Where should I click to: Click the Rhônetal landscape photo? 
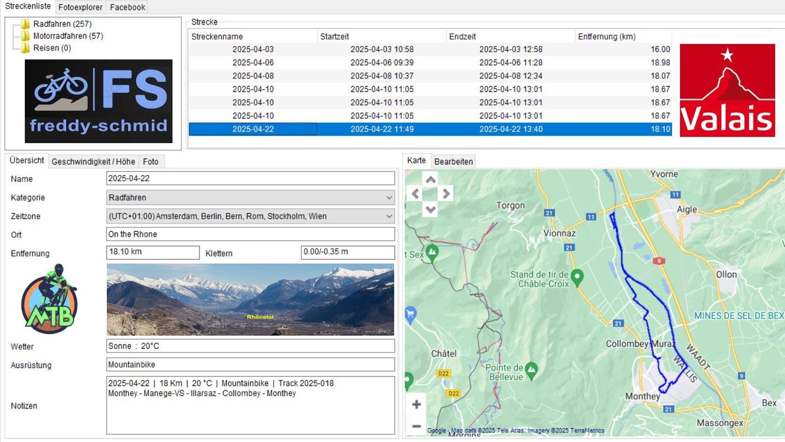(x=250, y=299)
